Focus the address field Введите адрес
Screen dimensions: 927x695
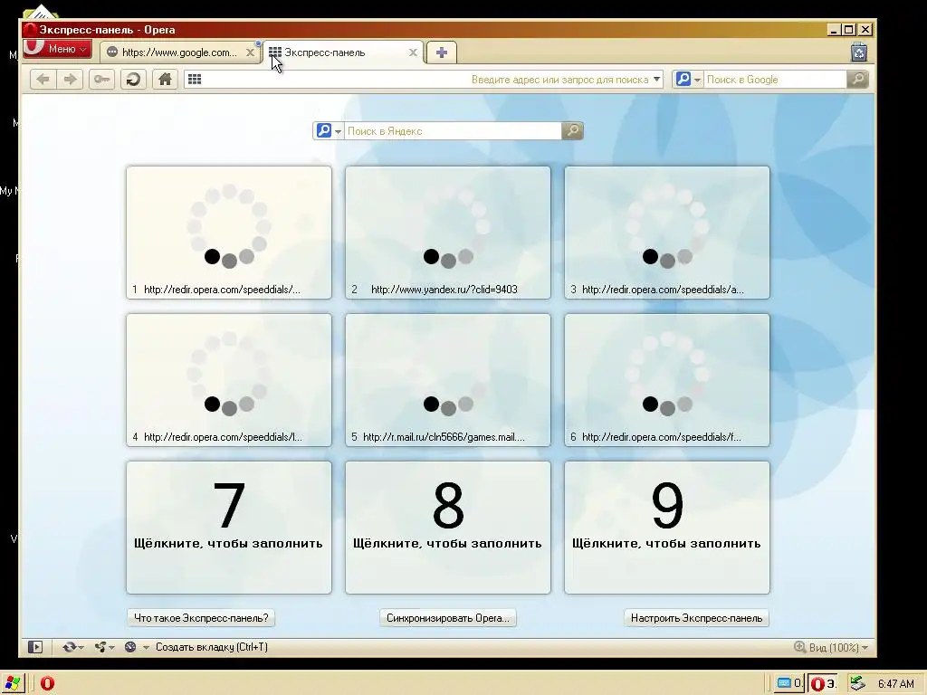pyautogui.click(x=425, y=80)
